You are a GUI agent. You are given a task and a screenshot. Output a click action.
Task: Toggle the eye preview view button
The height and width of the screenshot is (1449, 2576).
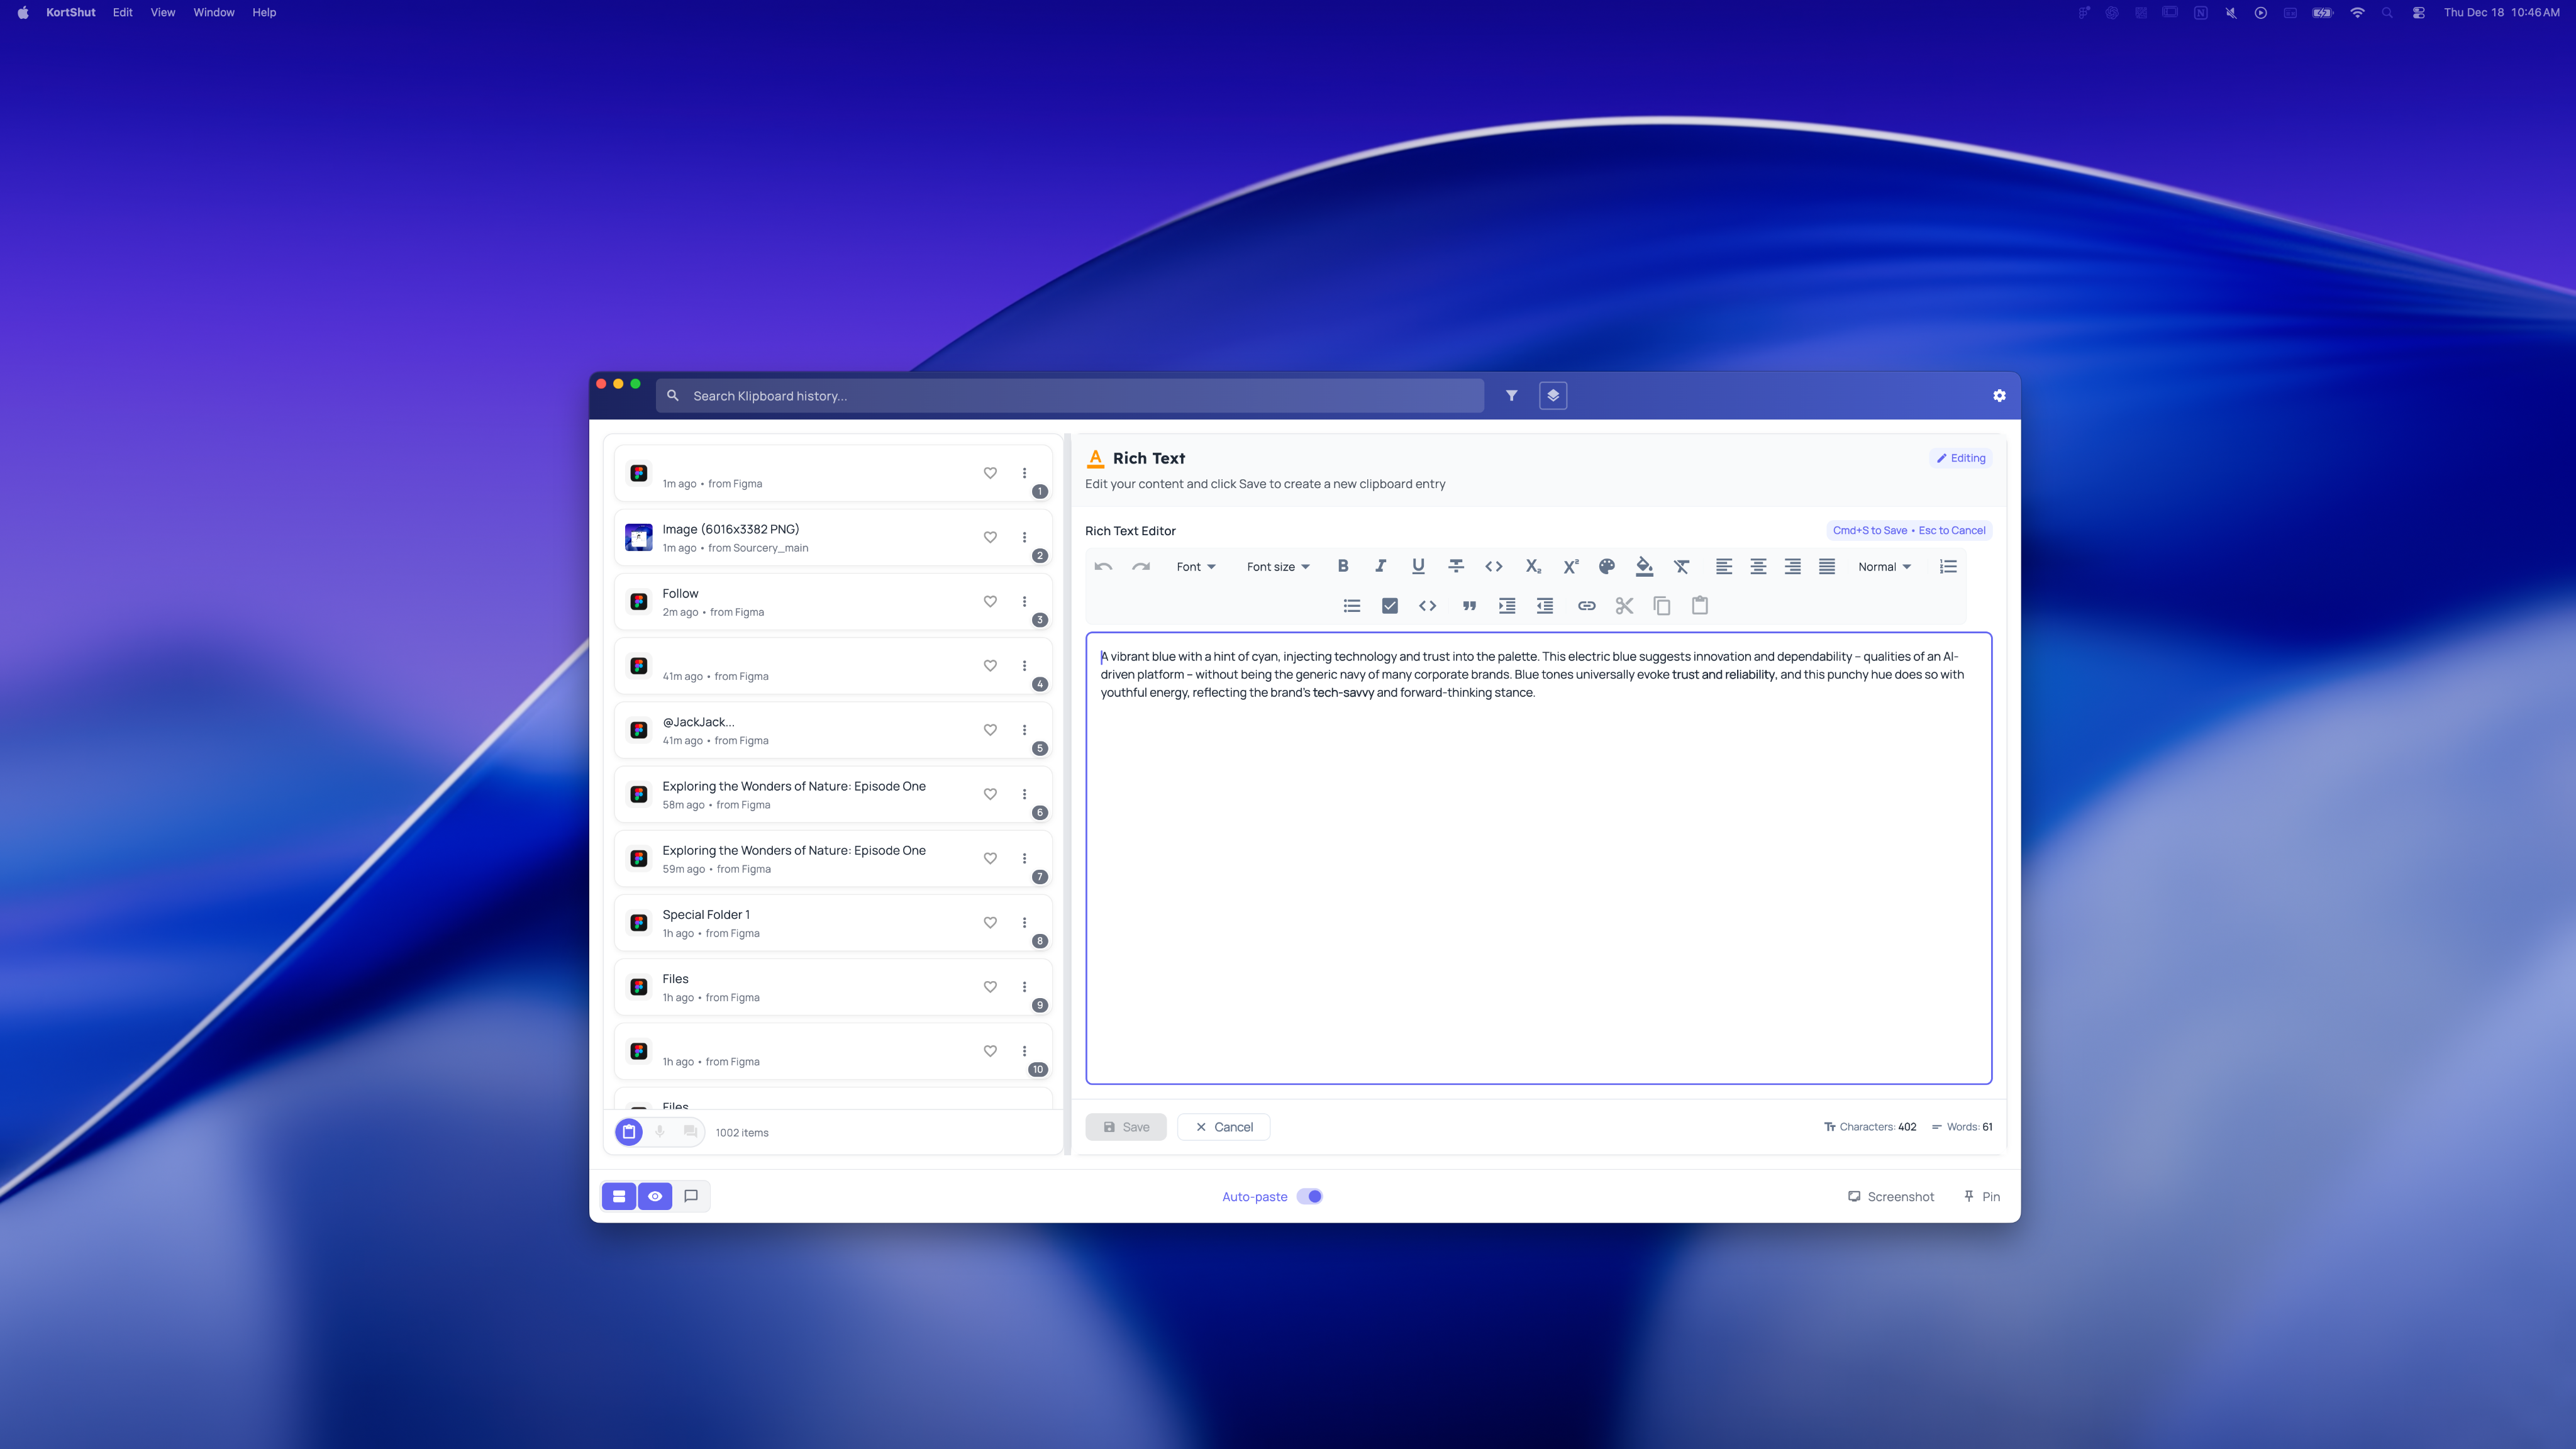coord(655,1196)
